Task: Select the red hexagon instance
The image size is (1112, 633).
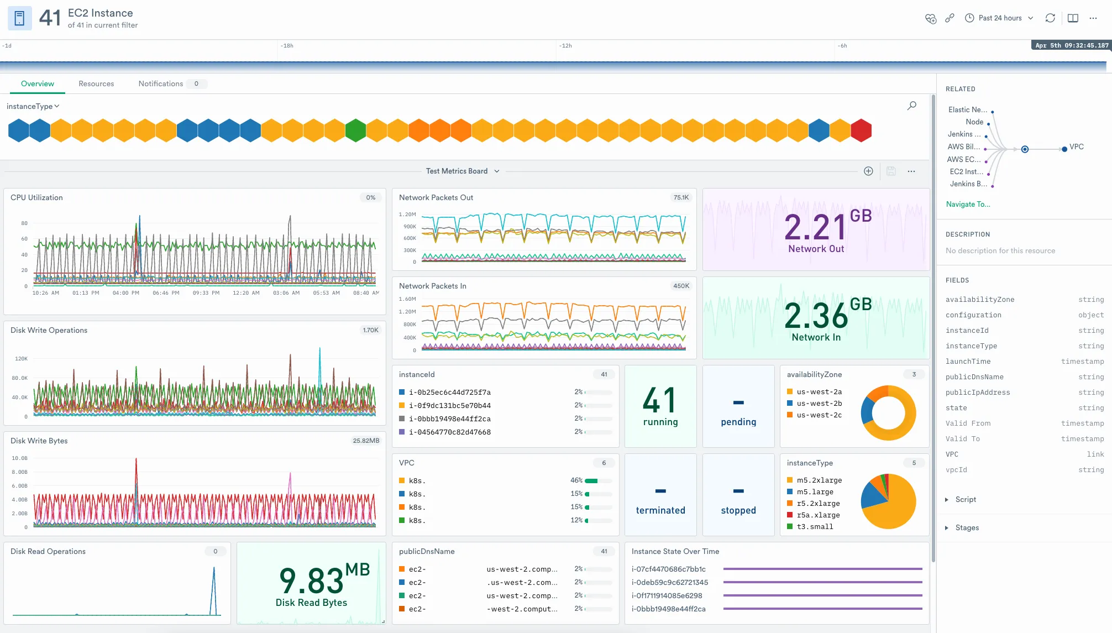Action: click(x=861, y=131)
